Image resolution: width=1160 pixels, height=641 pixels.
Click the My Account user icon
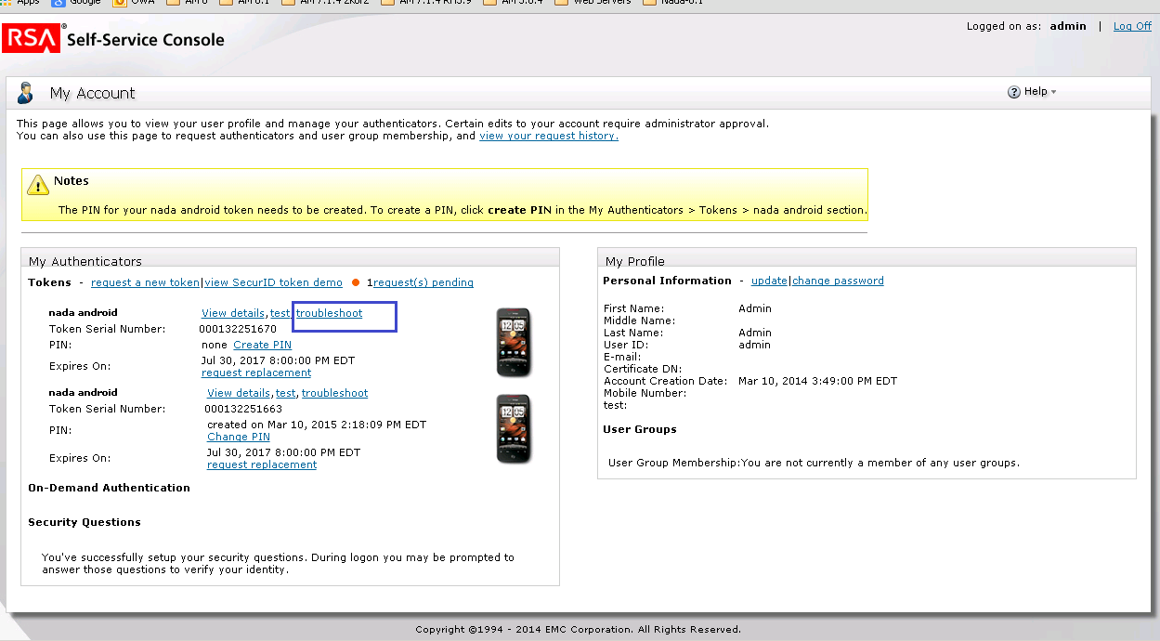coord(26,93)
